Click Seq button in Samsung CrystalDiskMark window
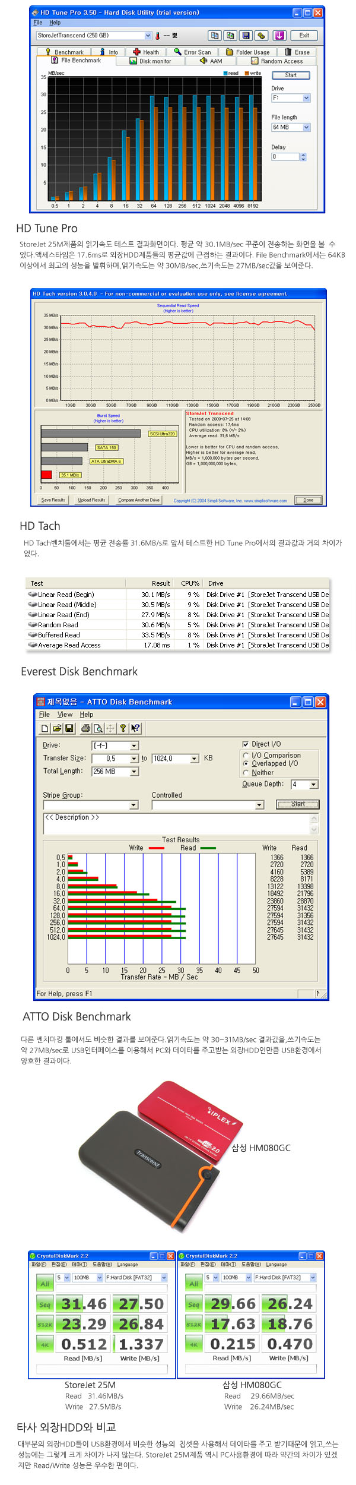The width and height of the screenshot is (356, 1485). (x=194, y=1304)
